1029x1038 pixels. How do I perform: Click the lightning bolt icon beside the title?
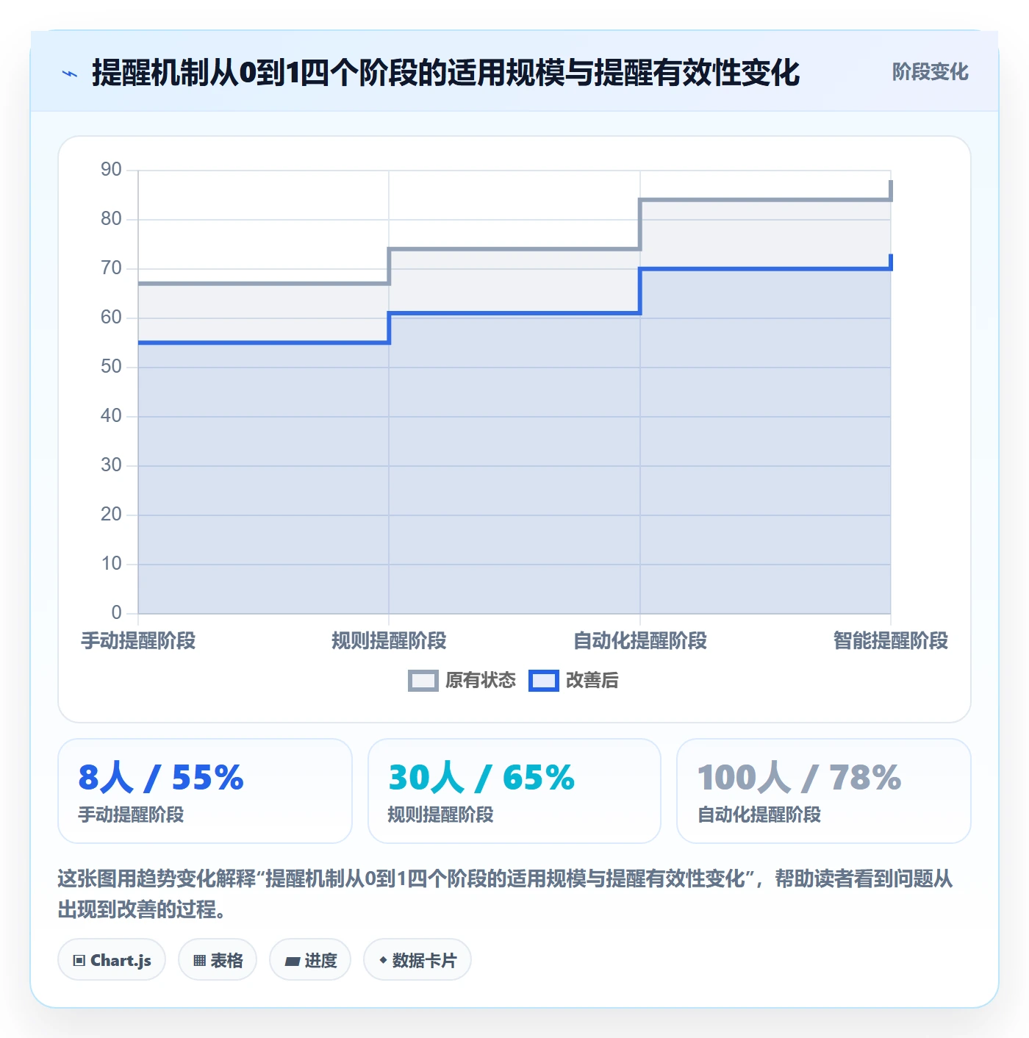70,74
